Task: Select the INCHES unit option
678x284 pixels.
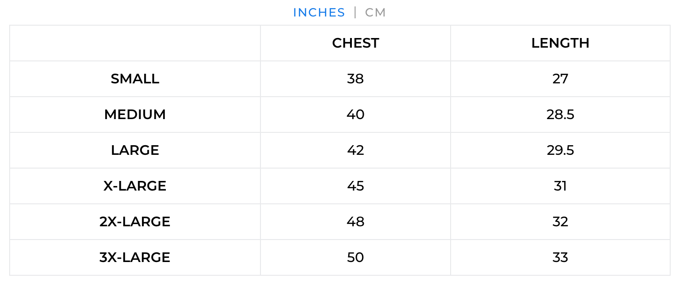Action: [319, 13]
